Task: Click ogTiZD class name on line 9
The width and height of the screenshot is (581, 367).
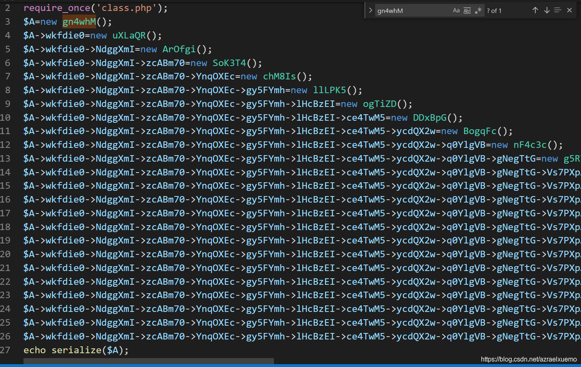Action: click(380, 104)
